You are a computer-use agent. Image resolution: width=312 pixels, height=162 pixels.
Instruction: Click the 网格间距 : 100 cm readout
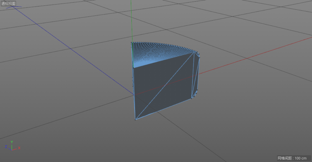292,158
